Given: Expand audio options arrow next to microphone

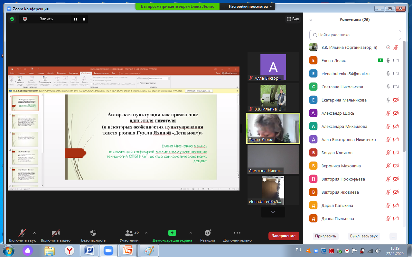Looking at the screenshot, I should 34,233.
